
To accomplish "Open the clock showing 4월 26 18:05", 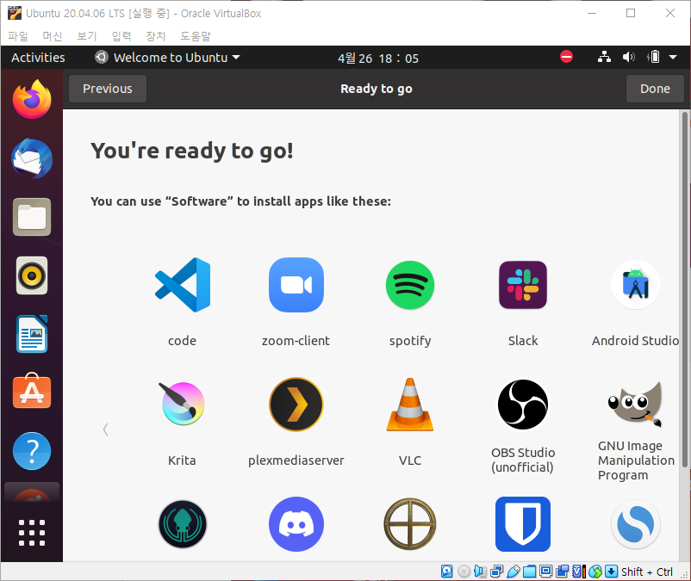I will point(378,58).
